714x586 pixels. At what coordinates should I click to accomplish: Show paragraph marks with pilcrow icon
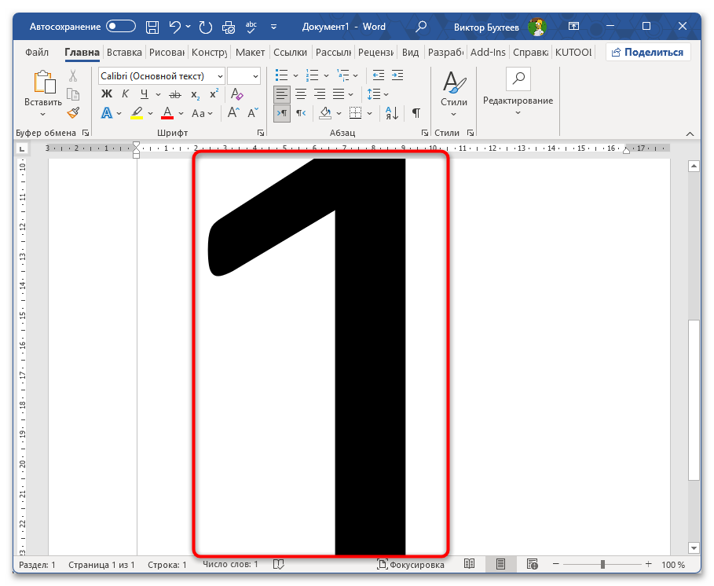[416, 113]
